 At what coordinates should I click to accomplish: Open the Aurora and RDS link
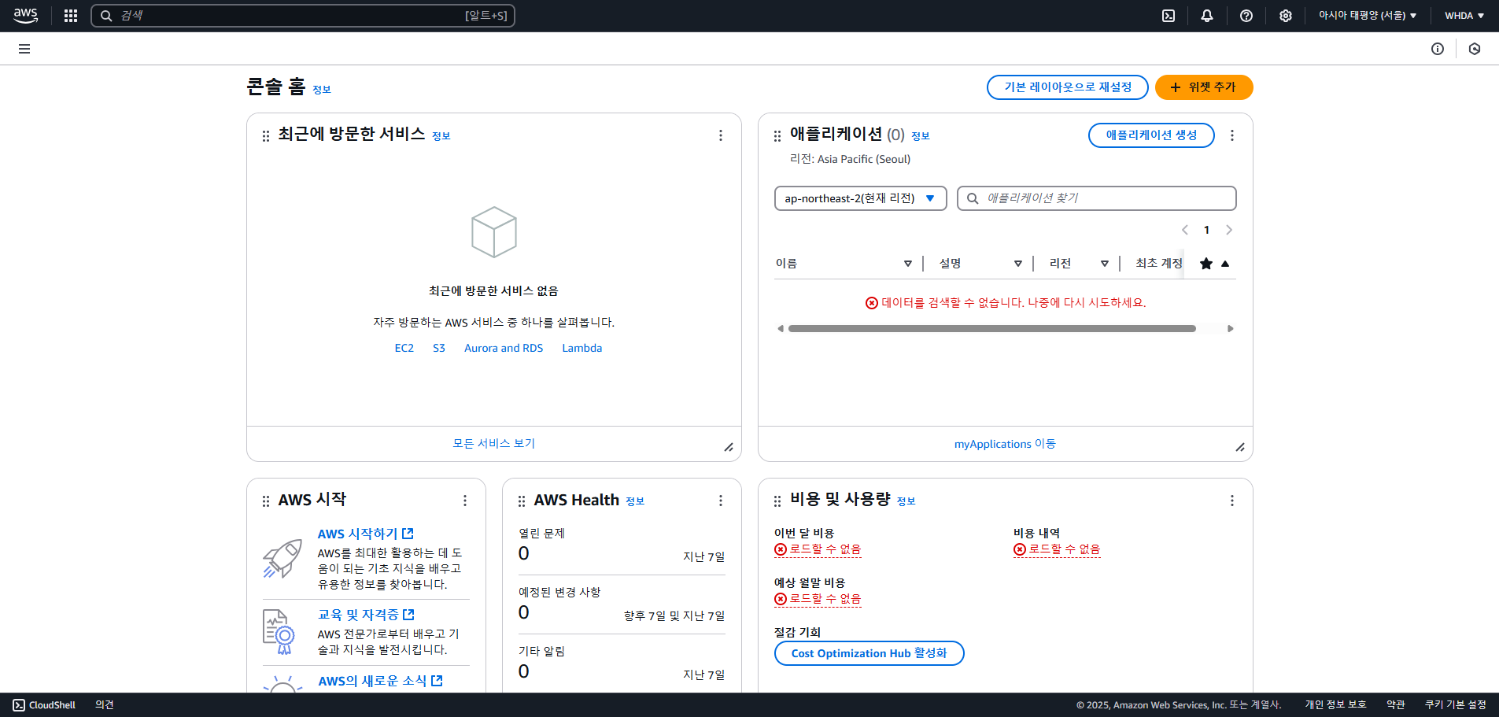pos(504,348)
